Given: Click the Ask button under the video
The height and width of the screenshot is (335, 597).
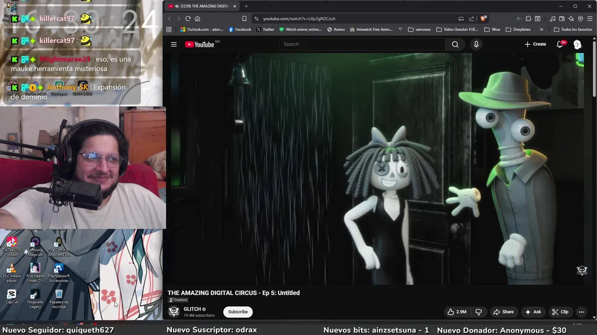Looking at the screenshot, I should tap(533, 312).
